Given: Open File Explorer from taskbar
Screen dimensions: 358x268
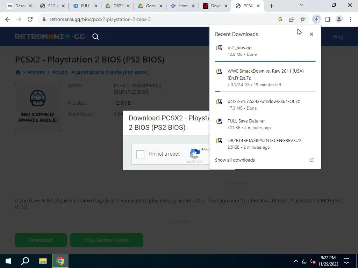Looking at the screenshot, I should point(43,261).
